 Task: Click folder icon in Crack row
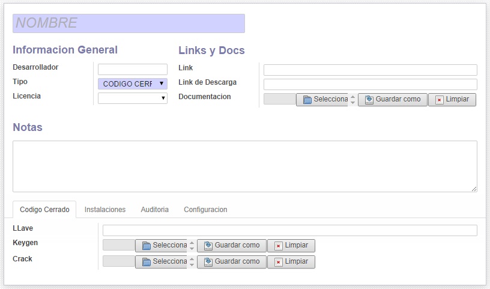pos(146,262)
